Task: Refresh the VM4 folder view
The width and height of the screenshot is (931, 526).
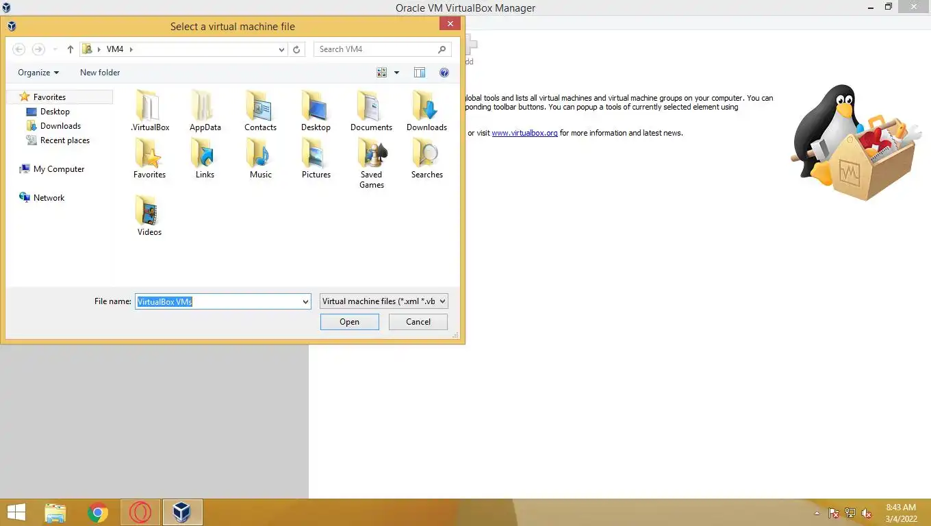Action: (296, 49)
